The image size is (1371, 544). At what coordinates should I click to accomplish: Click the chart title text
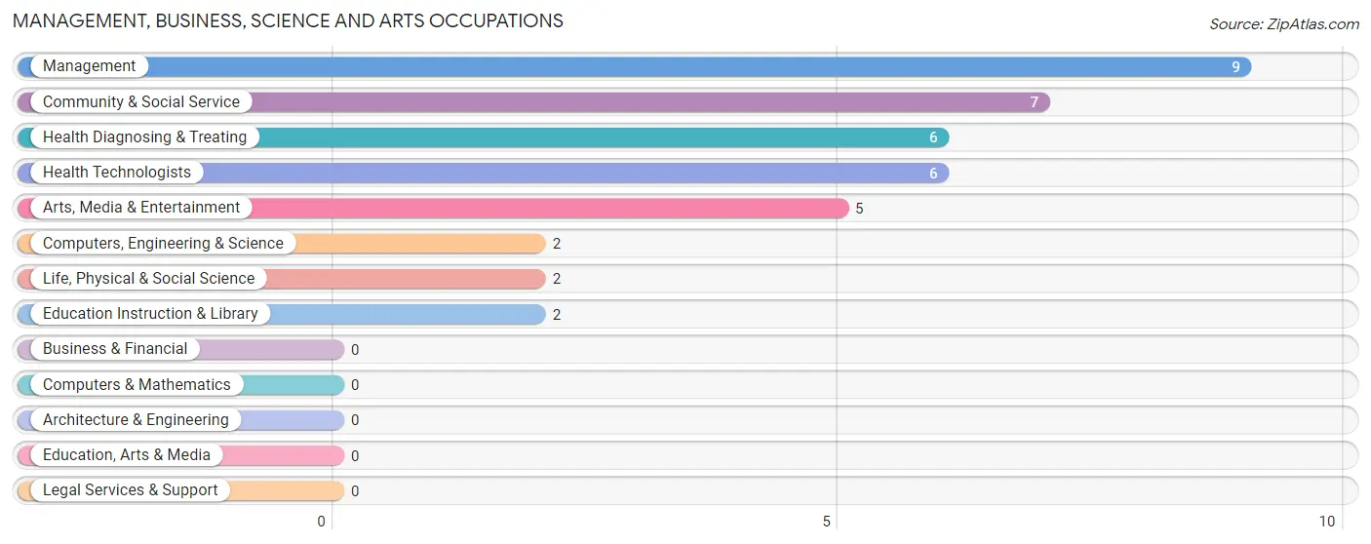point(288,20)
